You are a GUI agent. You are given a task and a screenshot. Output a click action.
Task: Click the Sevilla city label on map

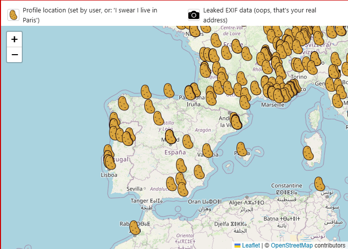tap(134, 189)
